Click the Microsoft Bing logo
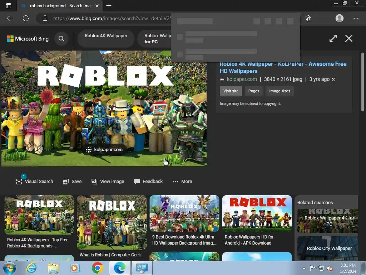Viewport: 366px width, 275px height. 28,39
